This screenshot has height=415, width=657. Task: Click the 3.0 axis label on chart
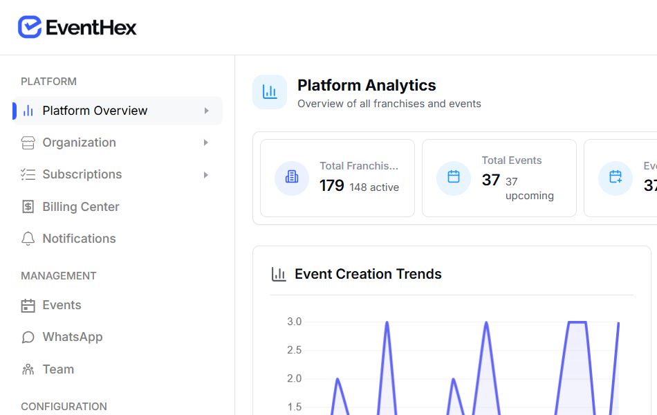[x=294, y=322]
